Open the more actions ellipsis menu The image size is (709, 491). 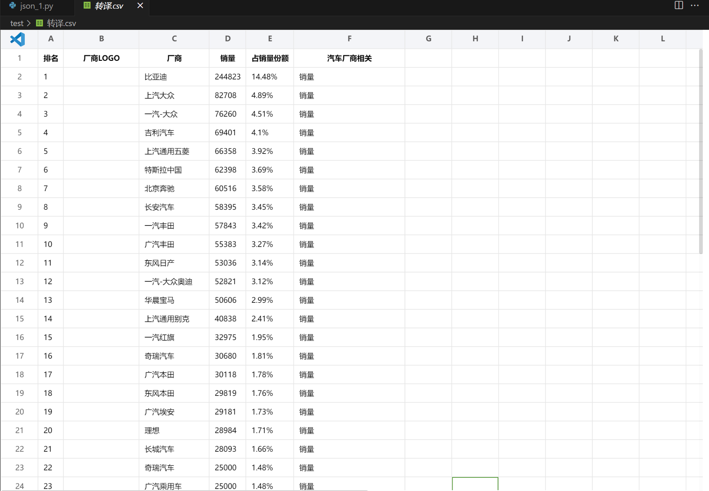[695, 5]
